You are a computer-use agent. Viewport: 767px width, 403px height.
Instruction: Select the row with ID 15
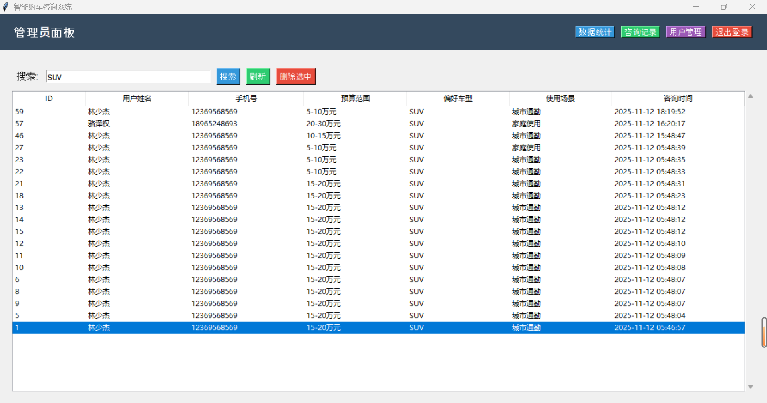tap(378, 231)
